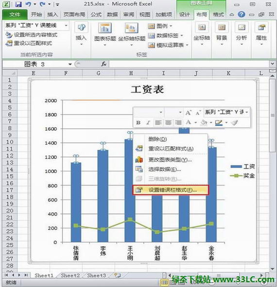The image size is (277, 287).
Task: Click the Redo icon
Action: [x=42, y=4]
